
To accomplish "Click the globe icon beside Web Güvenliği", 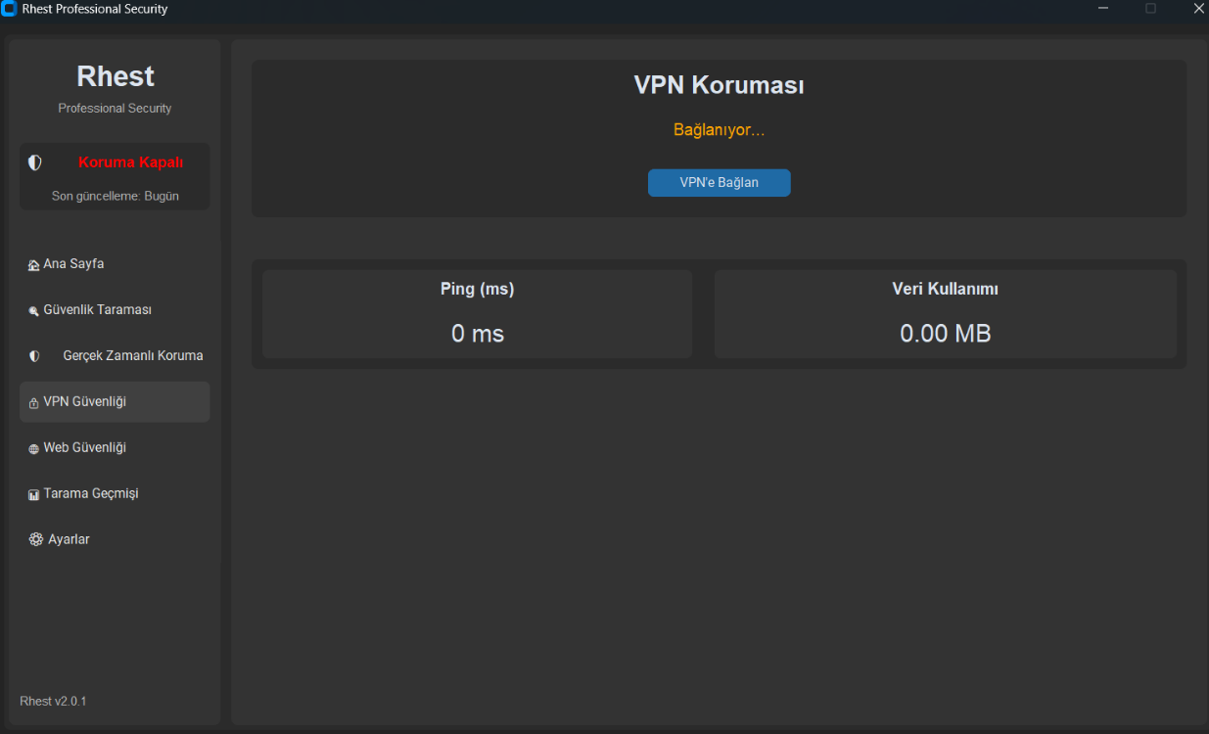I will [34, 448].
